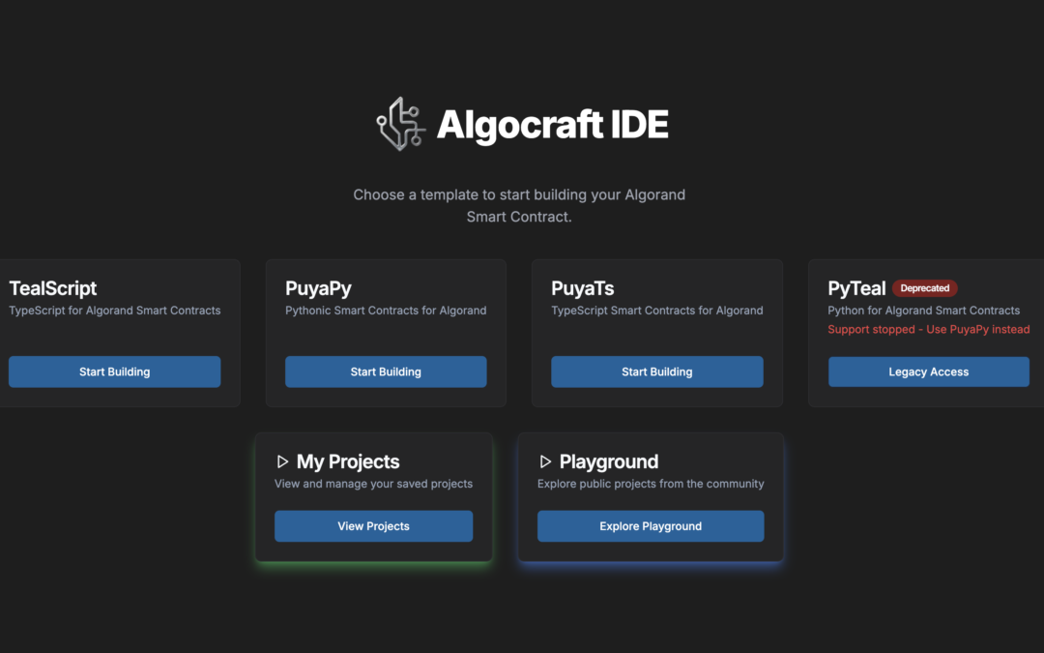Click Legacy Access on the PyTeal card
The width and height of the screenshot is (1044, 653).
(928, 371)
